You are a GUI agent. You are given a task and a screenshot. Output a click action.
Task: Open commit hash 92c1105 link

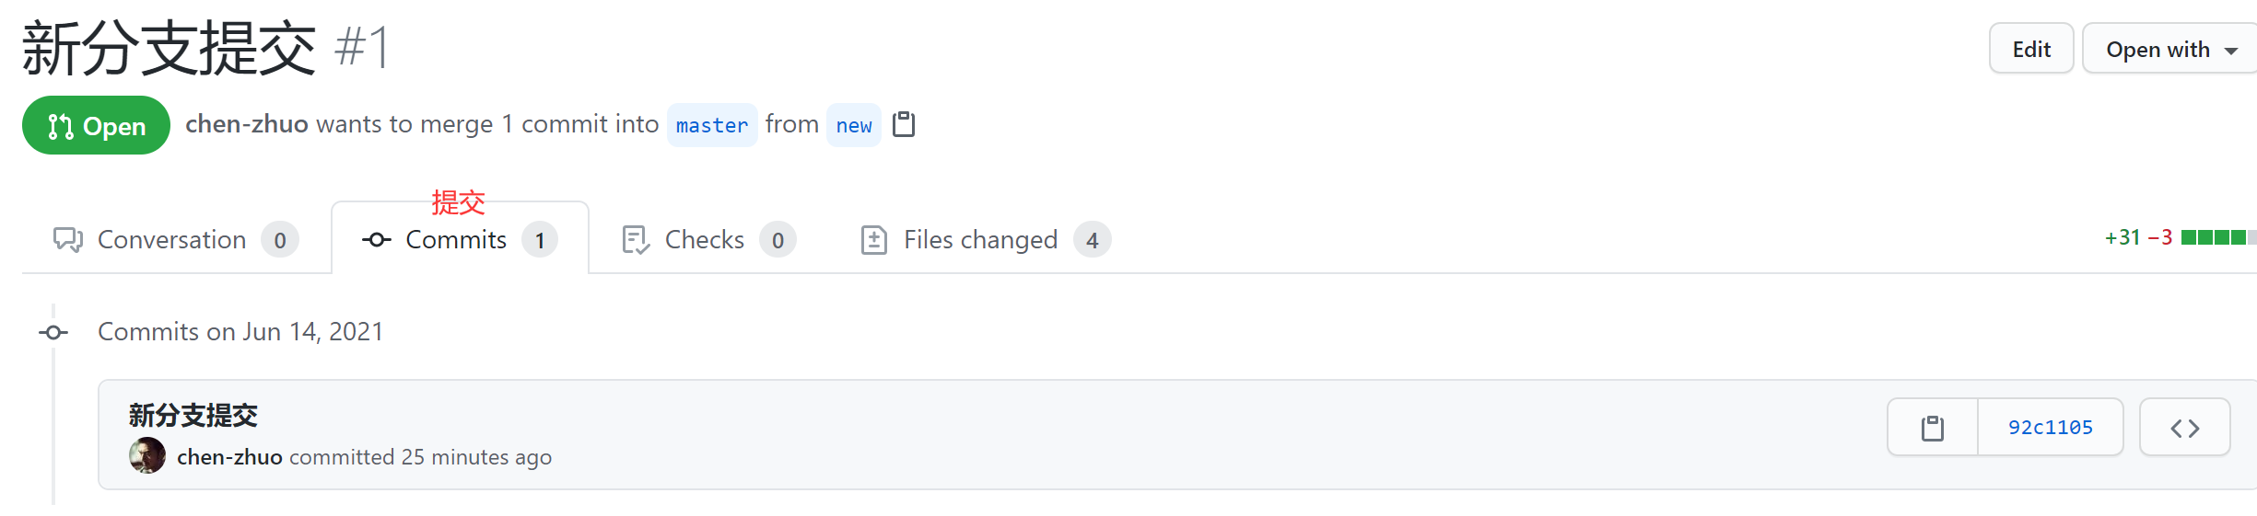coord(2050,428)
